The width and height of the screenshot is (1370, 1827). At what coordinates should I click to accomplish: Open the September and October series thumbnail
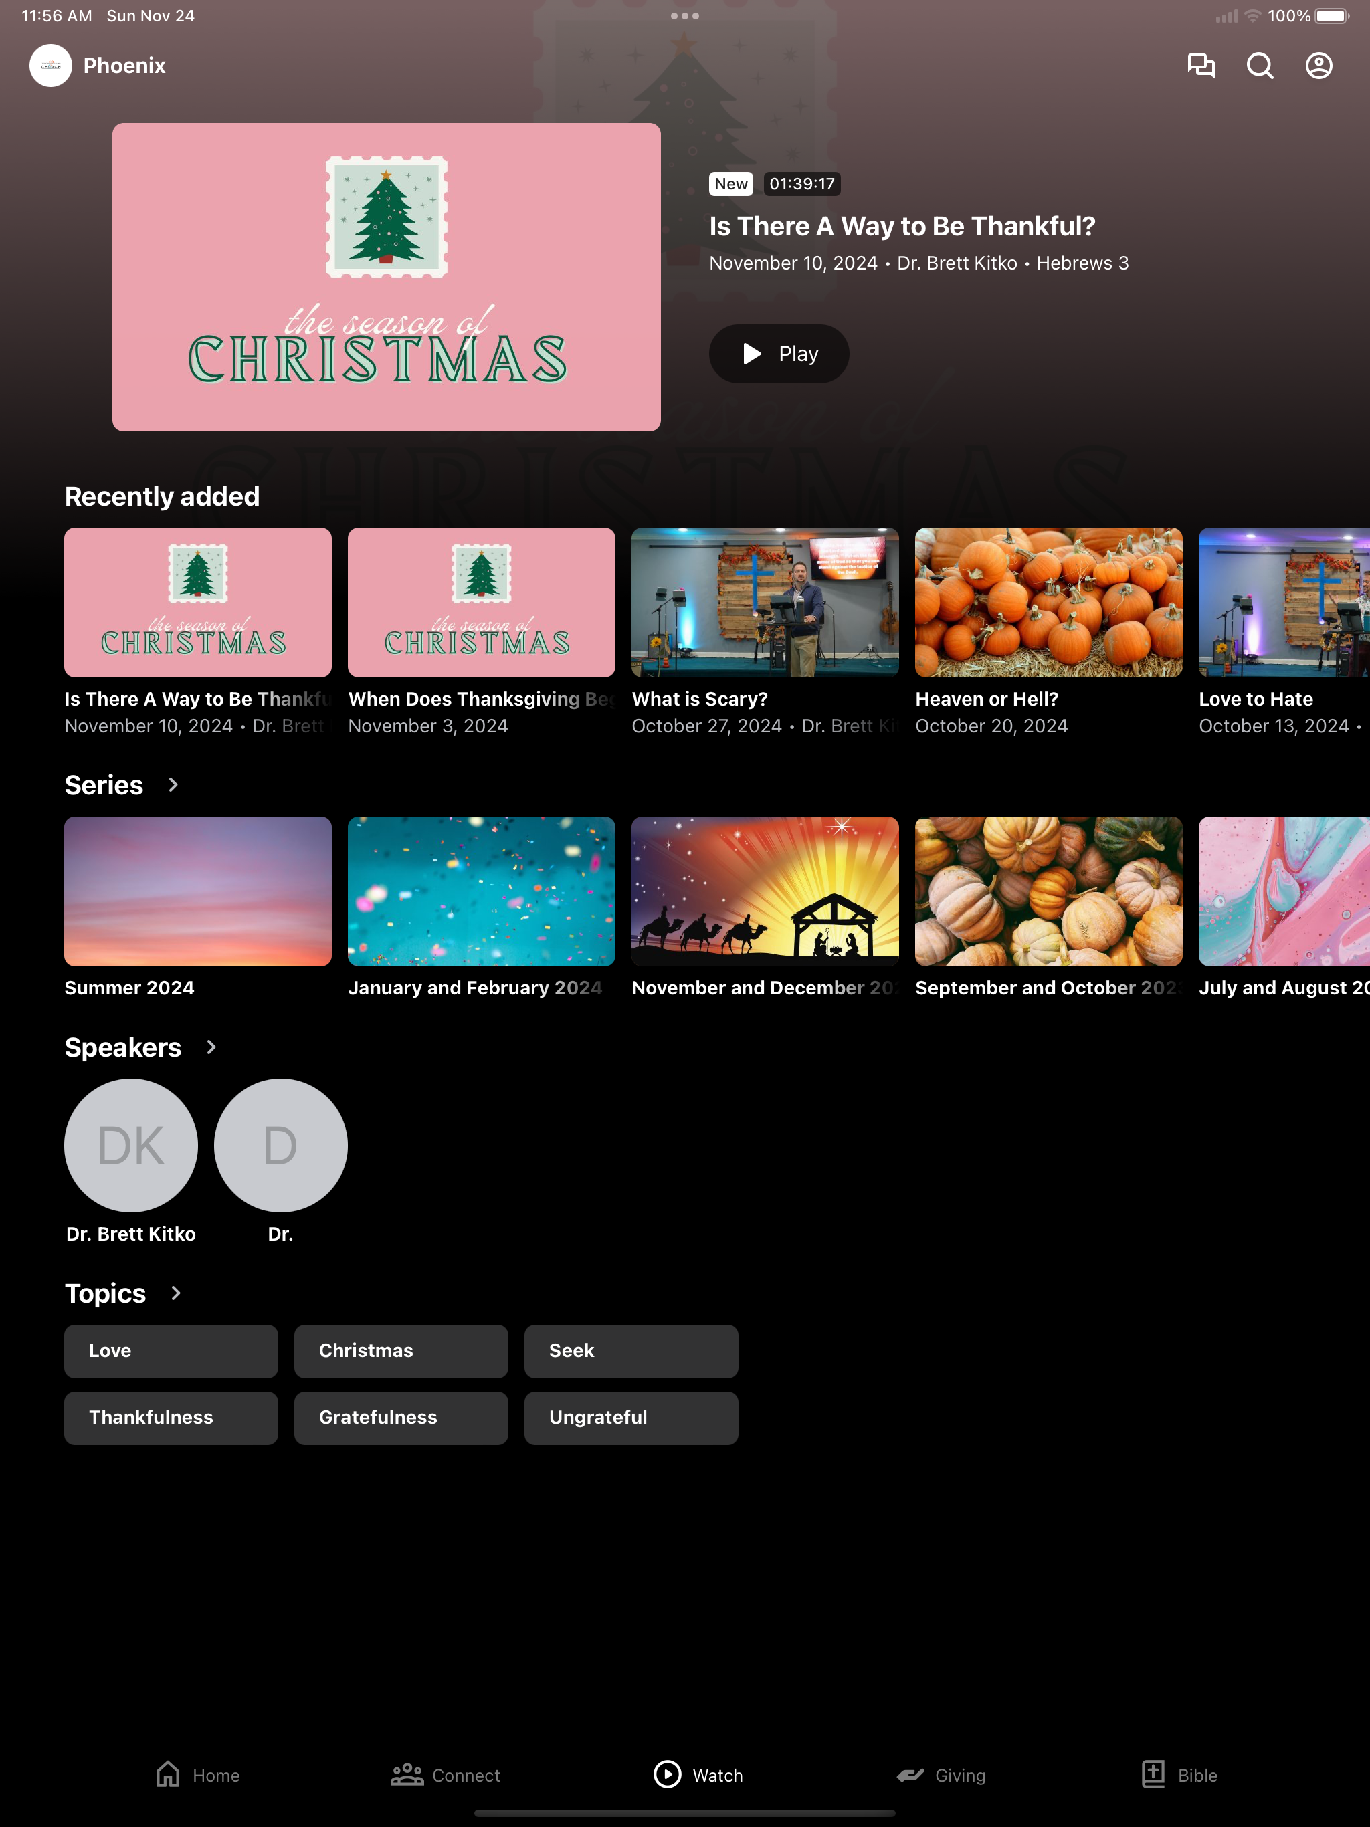(x=1048, y=892)
